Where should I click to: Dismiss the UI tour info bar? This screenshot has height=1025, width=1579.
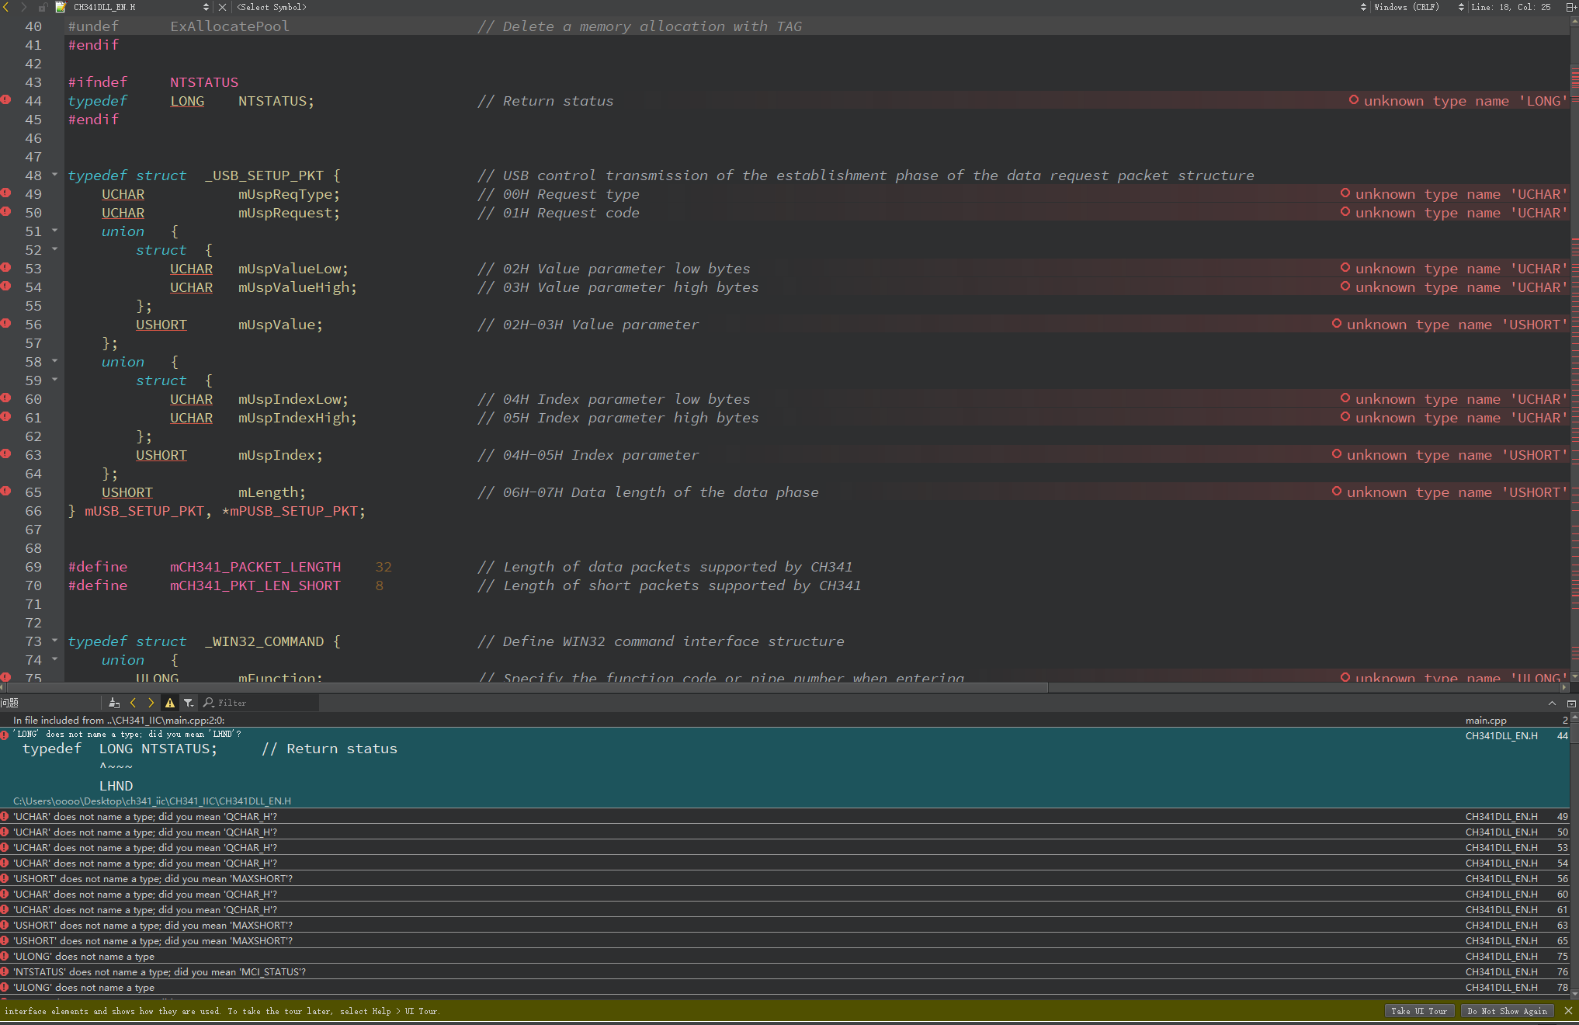[x=1568, y=1011]
